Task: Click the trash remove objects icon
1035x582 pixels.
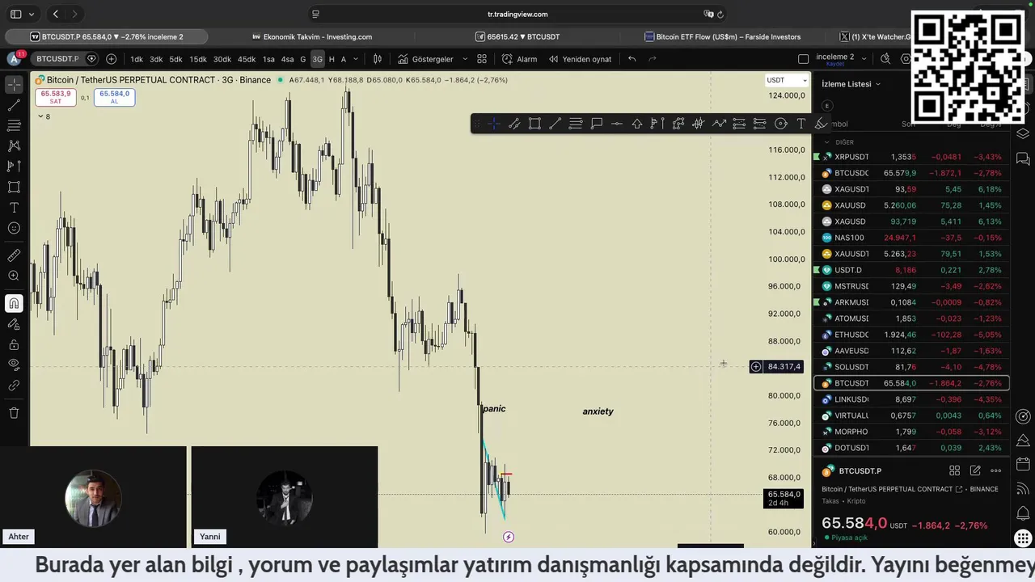Action: coord(14,413)
